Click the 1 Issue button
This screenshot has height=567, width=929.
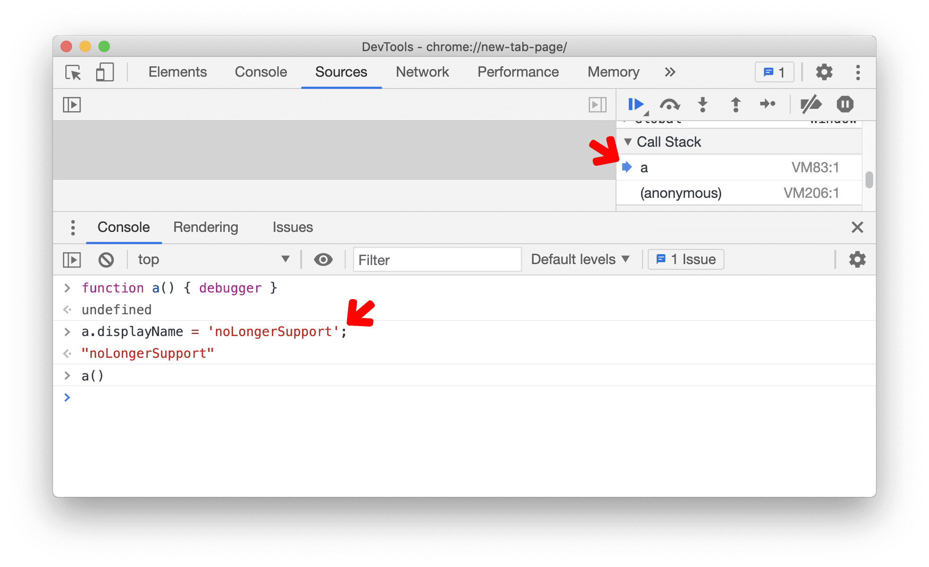tap(683, 258)
